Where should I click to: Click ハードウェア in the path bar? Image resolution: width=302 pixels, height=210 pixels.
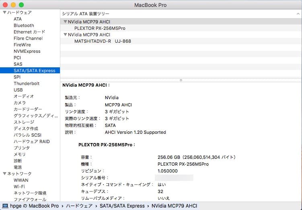point(79,206)
